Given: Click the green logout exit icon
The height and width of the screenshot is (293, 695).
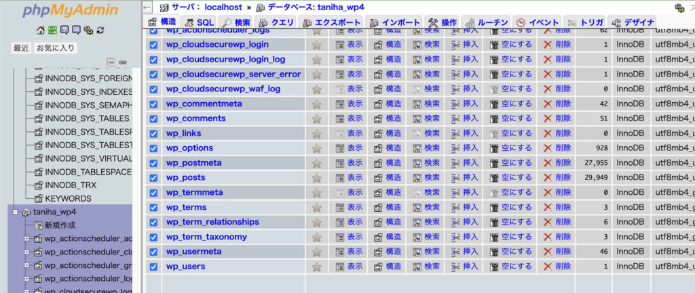Looking at the screenshot, I should pos(52,30).
